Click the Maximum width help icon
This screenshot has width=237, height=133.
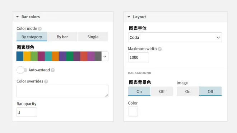[159, 49]
